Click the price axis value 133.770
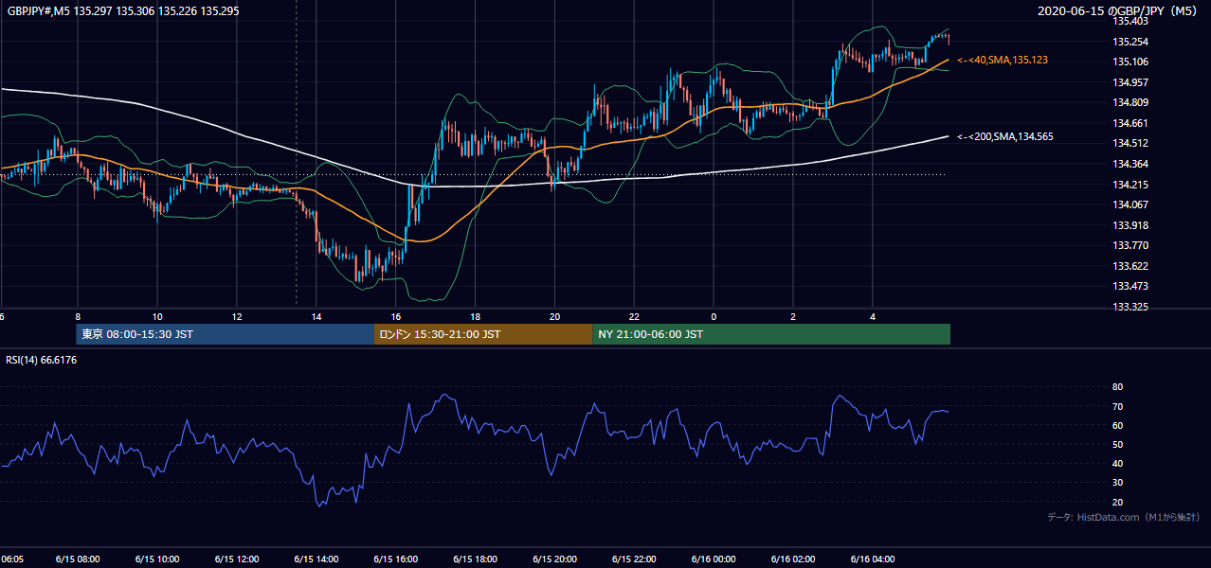The image size is (1211, 568). (1130, 245)
